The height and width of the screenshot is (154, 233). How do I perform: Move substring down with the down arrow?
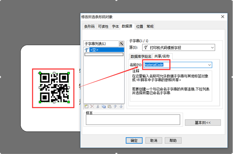(121, 106)
